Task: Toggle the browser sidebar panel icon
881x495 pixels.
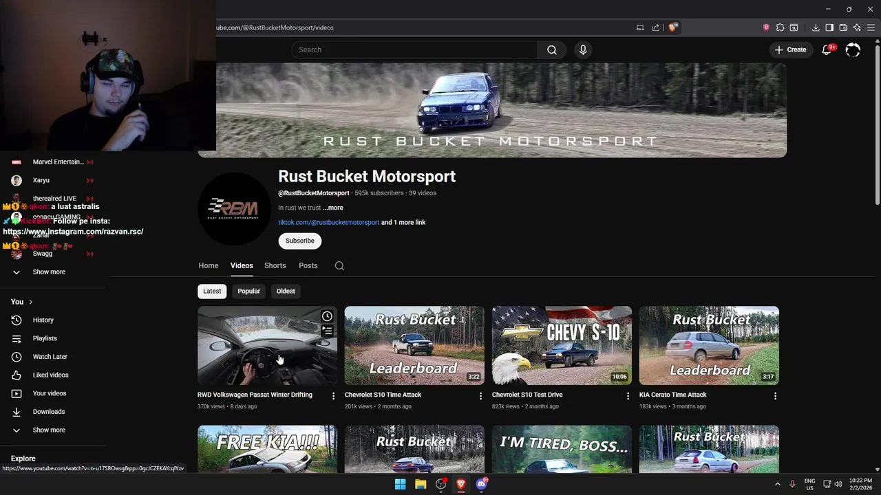Action: coord(829,27)
